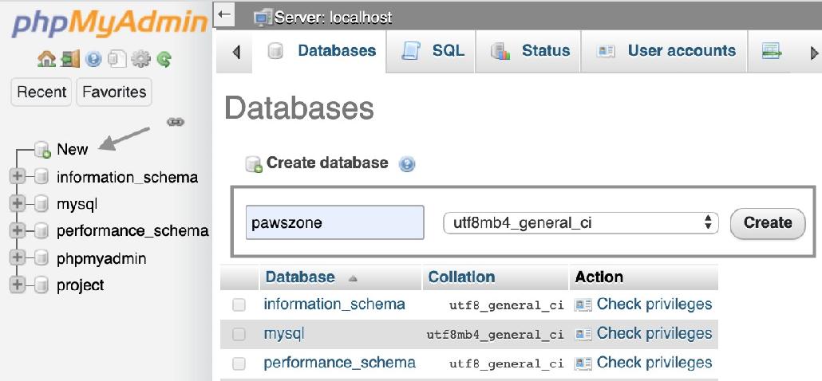Click the Create button
This screenshot has height=381, width=822.
768,223
